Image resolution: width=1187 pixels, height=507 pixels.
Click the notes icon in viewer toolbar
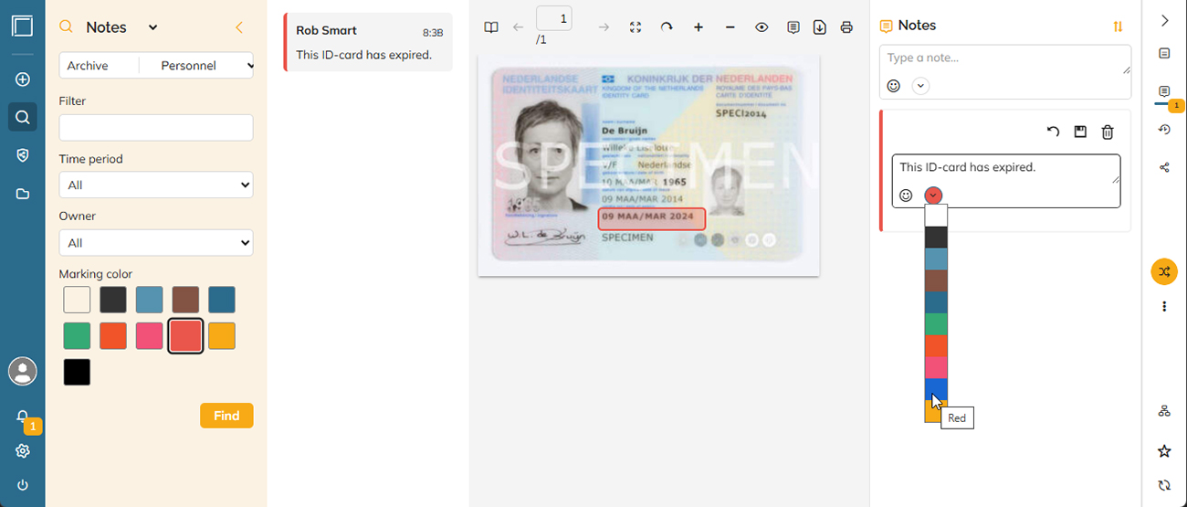pyautogui.click(x=793, y=27)
